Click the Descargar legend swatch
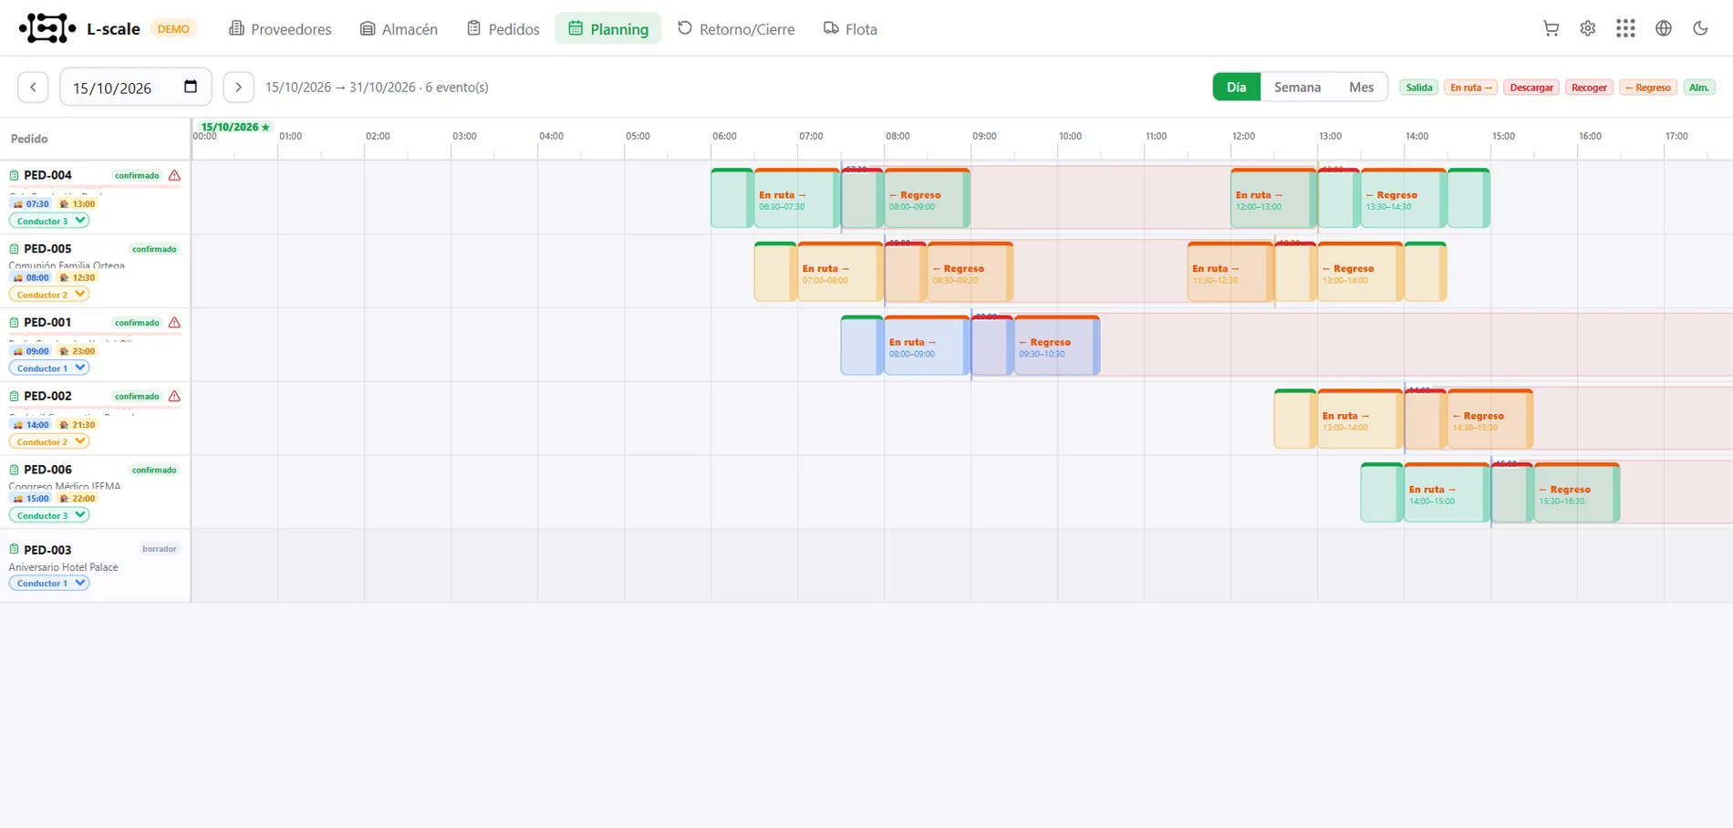The height and width of the screenshot is (828, 1733). point(1531,88)
